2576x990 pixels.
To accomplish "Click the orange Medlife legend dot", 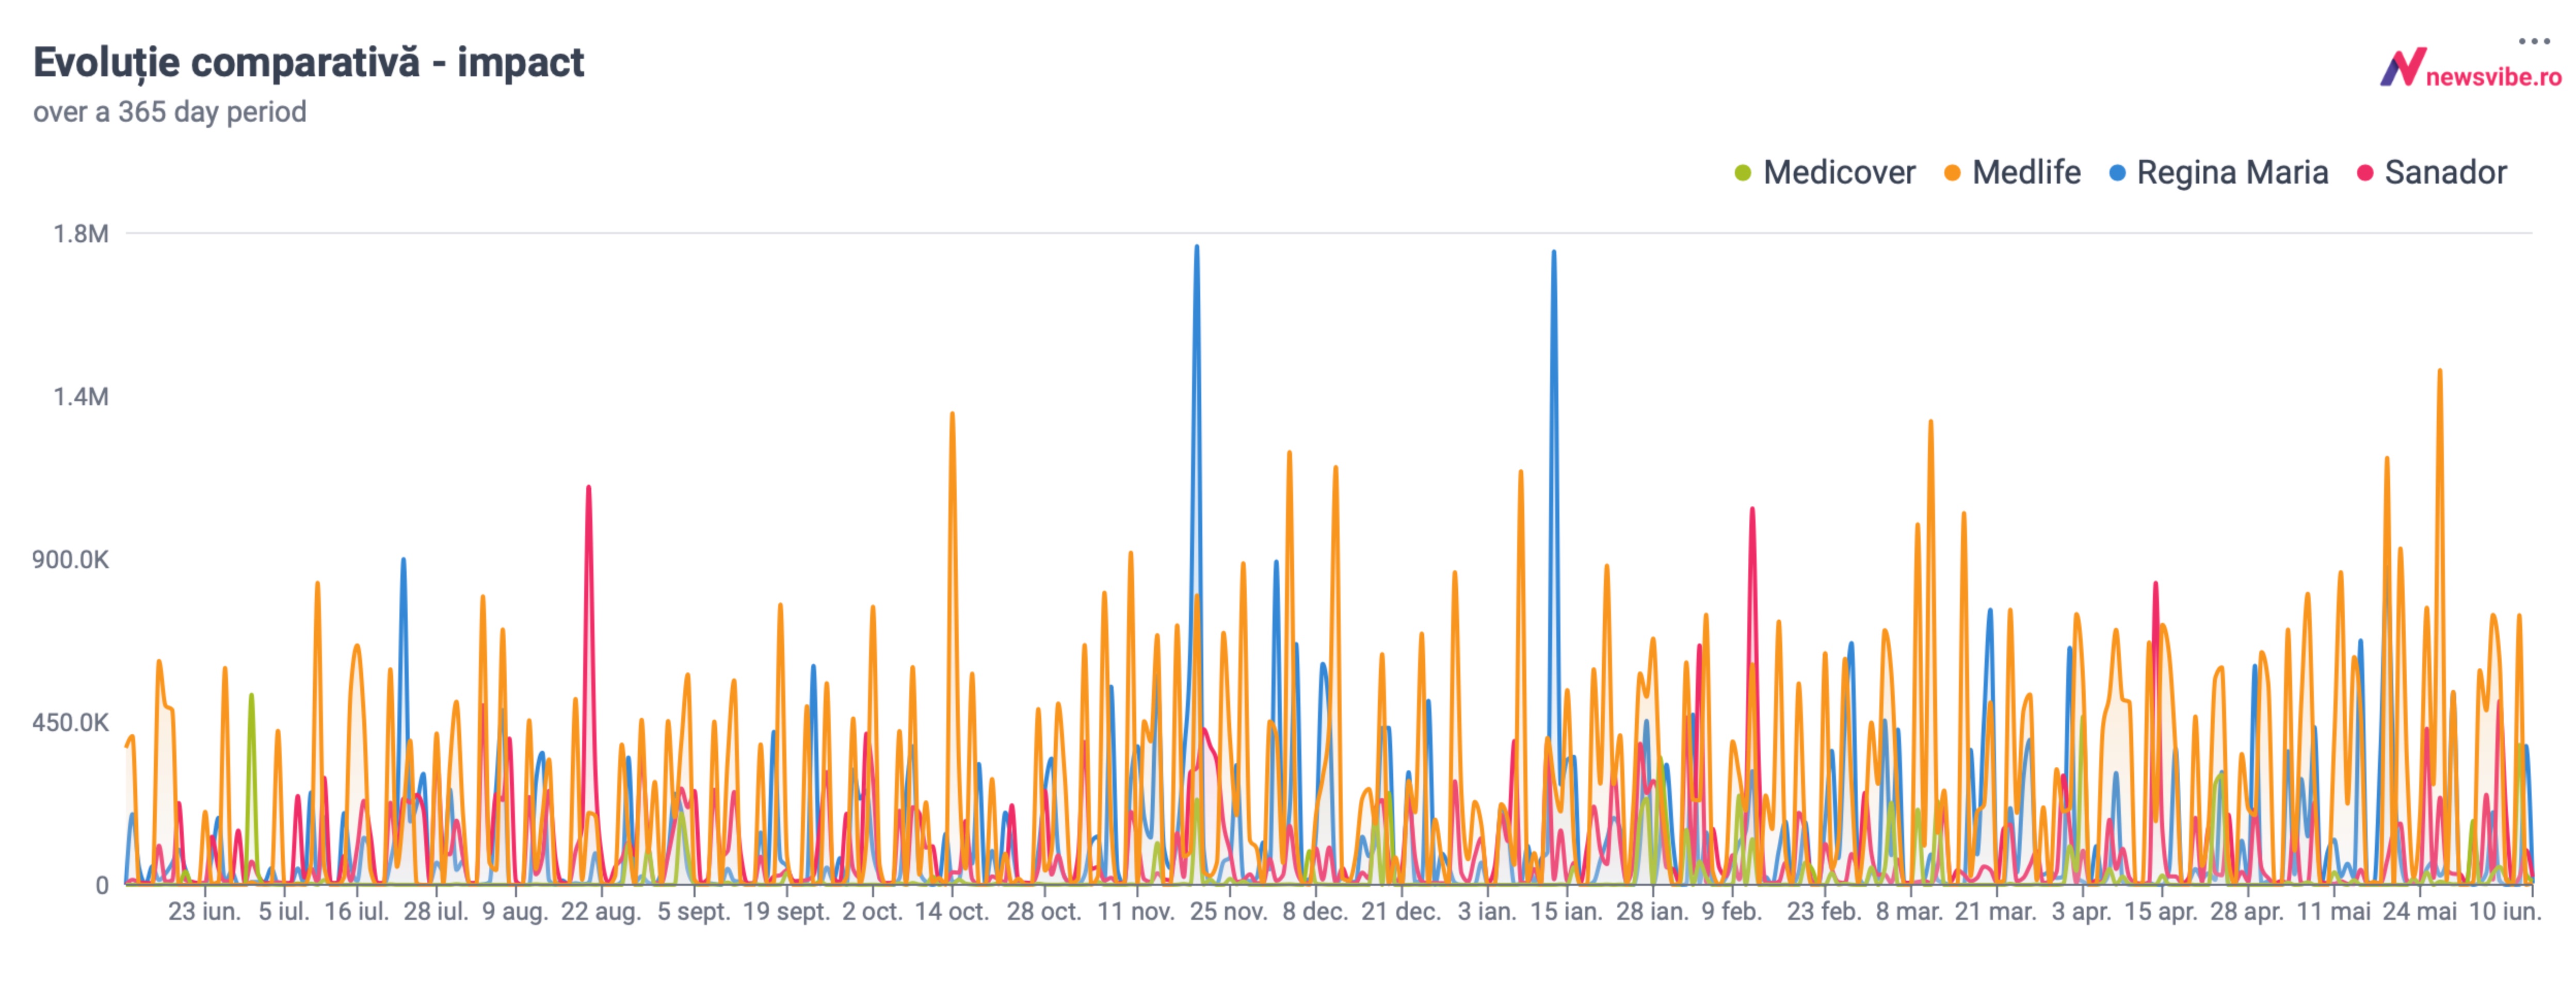I will 1952,174.
